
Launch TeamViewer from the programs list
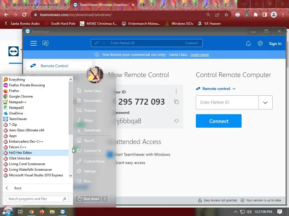coord(36,119)
